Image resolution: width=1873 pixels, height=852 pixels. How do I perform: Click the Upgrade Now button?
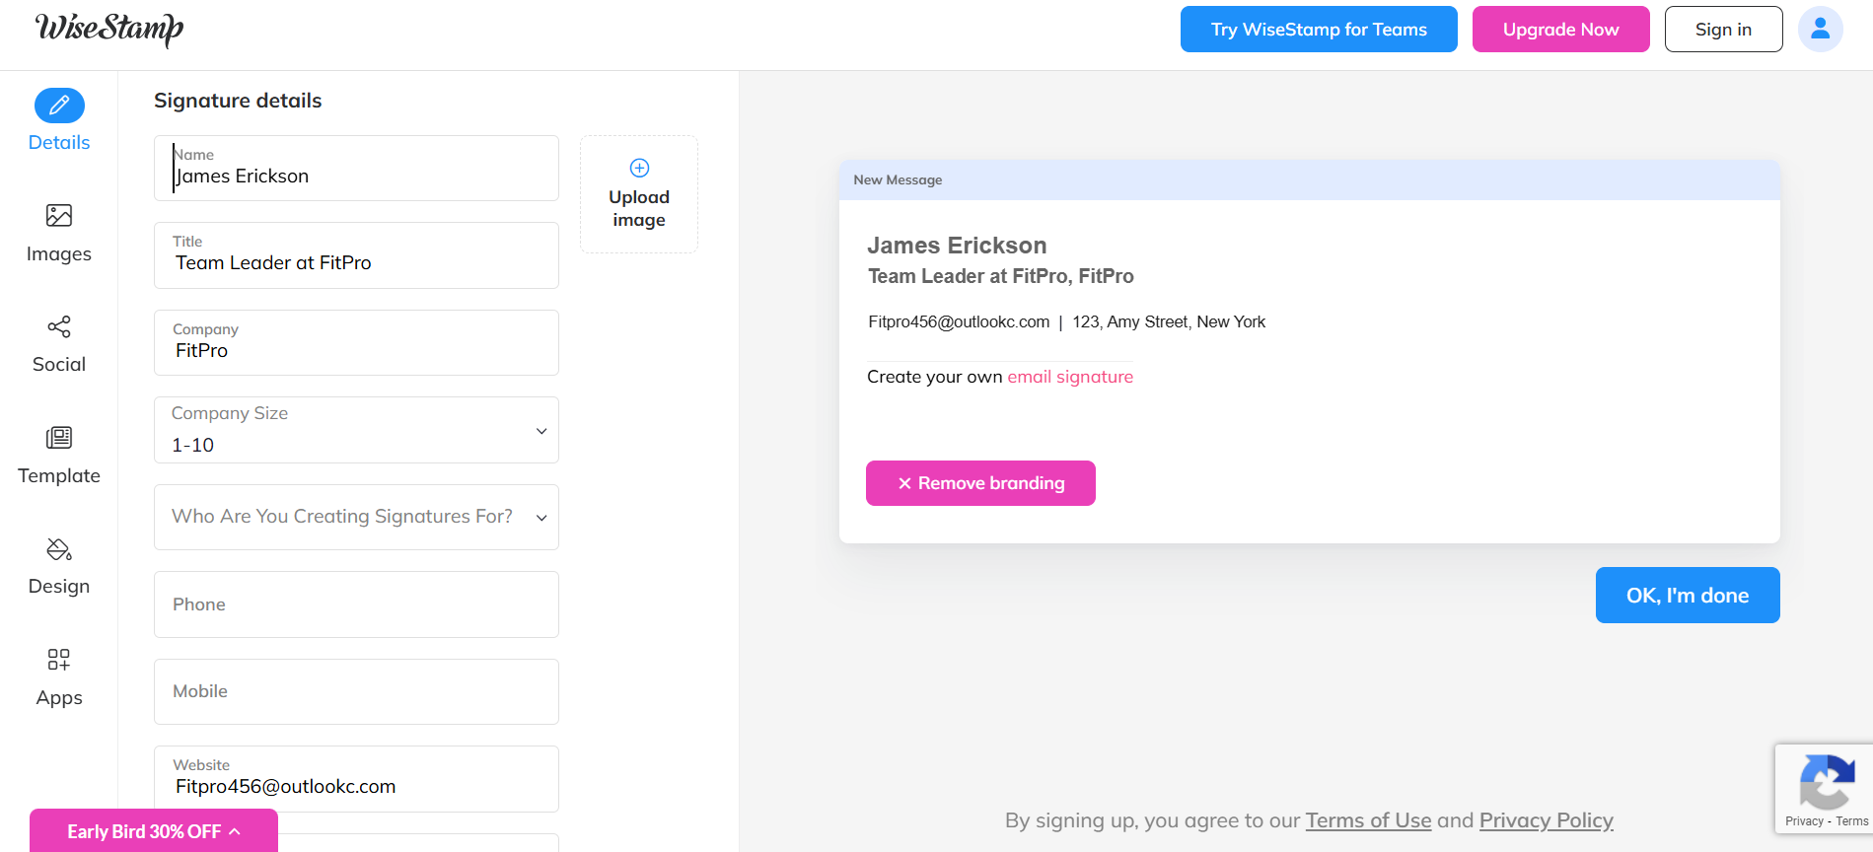pyautogui.click(x=1560, y=30)
